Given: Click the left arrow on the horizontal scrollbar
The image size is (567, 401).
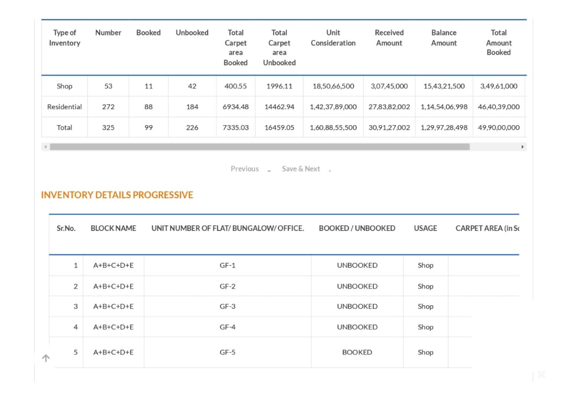Looking at the screenshot, I should 45,146.
